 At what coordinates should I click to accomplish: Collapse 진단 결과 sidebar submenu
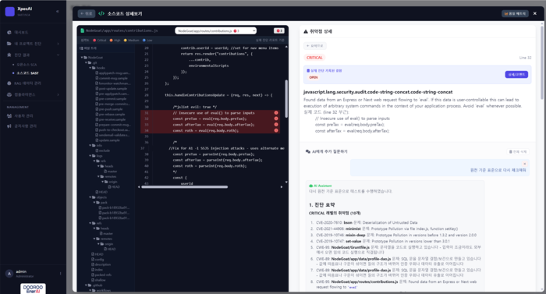58,55
